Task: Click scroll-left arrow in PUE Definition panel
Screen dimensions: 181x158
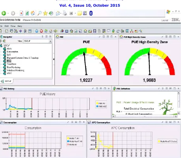Action: click(114, 116)
